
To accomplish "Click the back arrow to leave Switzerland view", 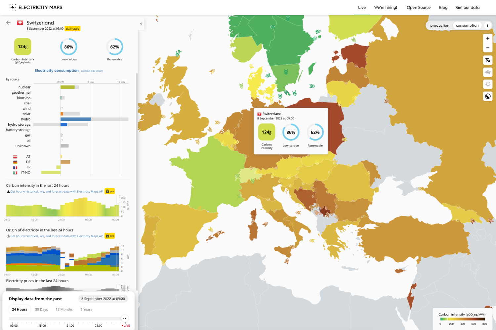I will (x=8, y=22).
